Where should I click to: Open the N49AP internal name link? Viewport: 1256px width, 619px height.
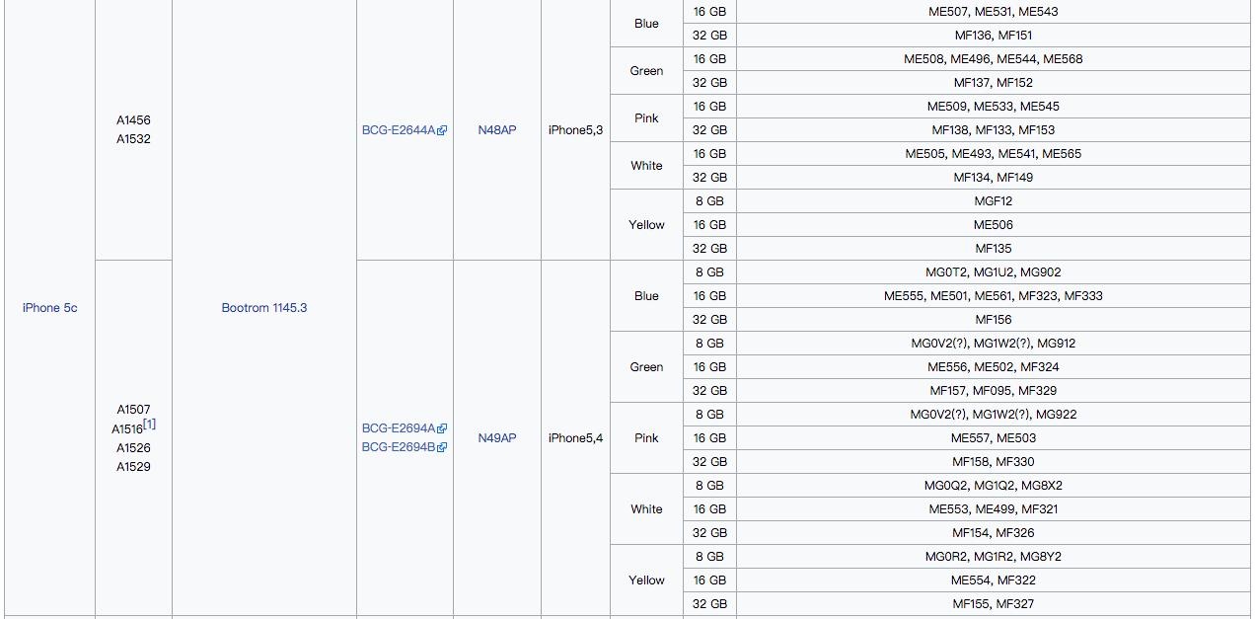click(496, 438)
